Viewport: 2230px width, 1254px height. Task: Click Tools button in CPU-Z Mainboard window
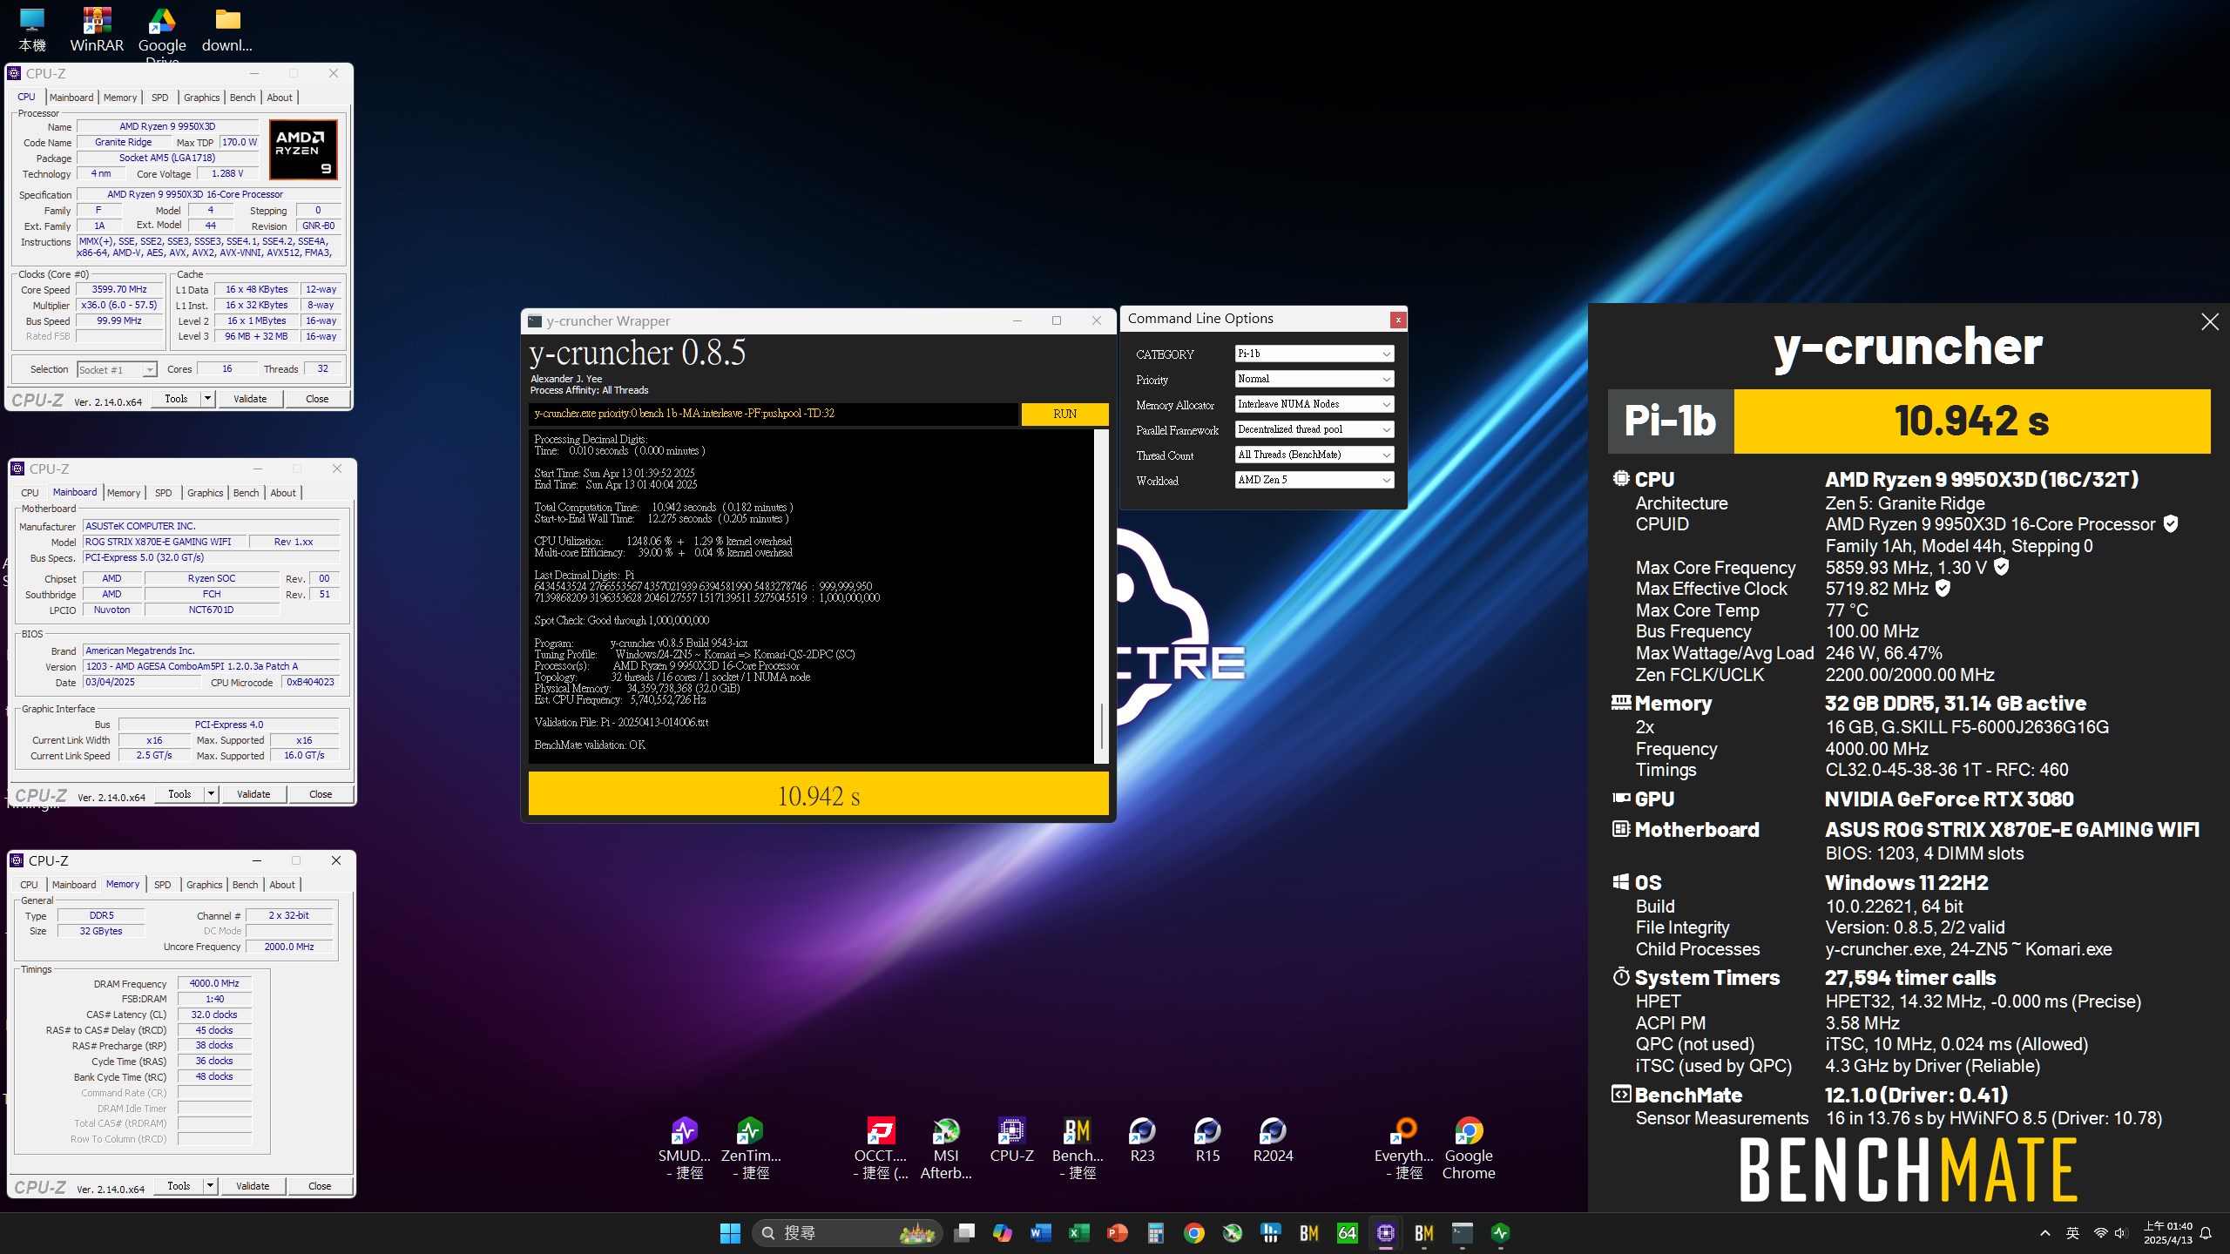point(179,794)
